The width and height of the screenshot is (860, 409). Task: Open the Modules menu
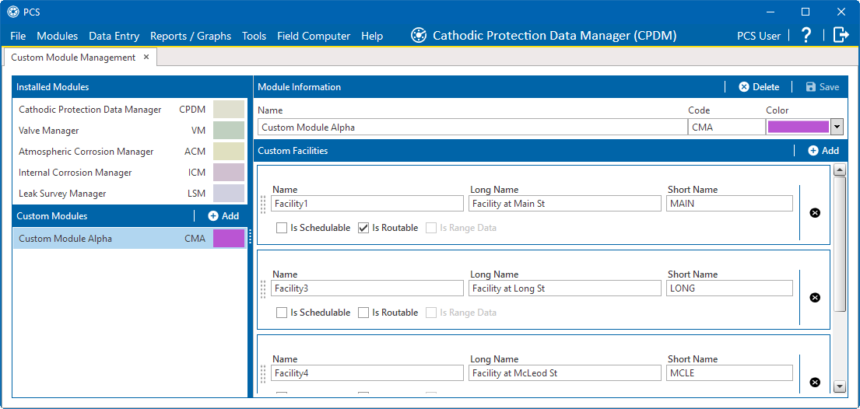pyautogui.click(x=58, y=36)
